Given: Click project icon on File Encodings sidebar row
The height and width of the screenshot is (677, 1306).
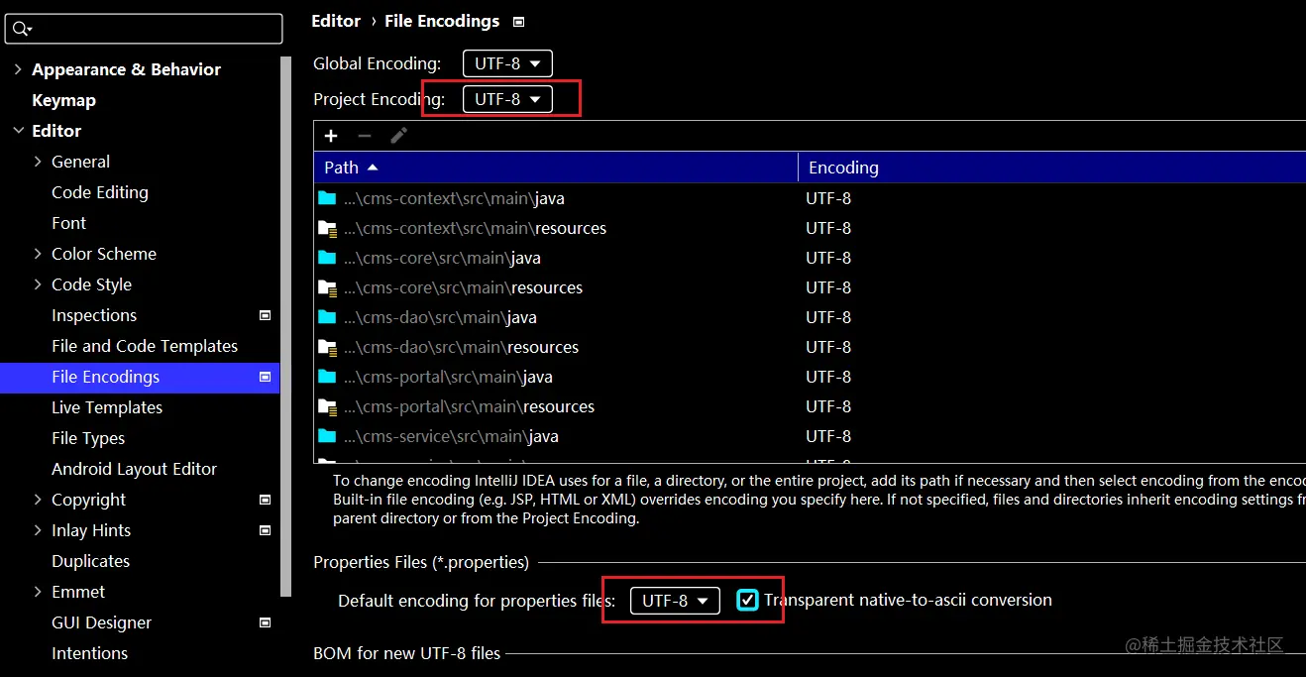Looking at the screenshot, I should [265, 377].
